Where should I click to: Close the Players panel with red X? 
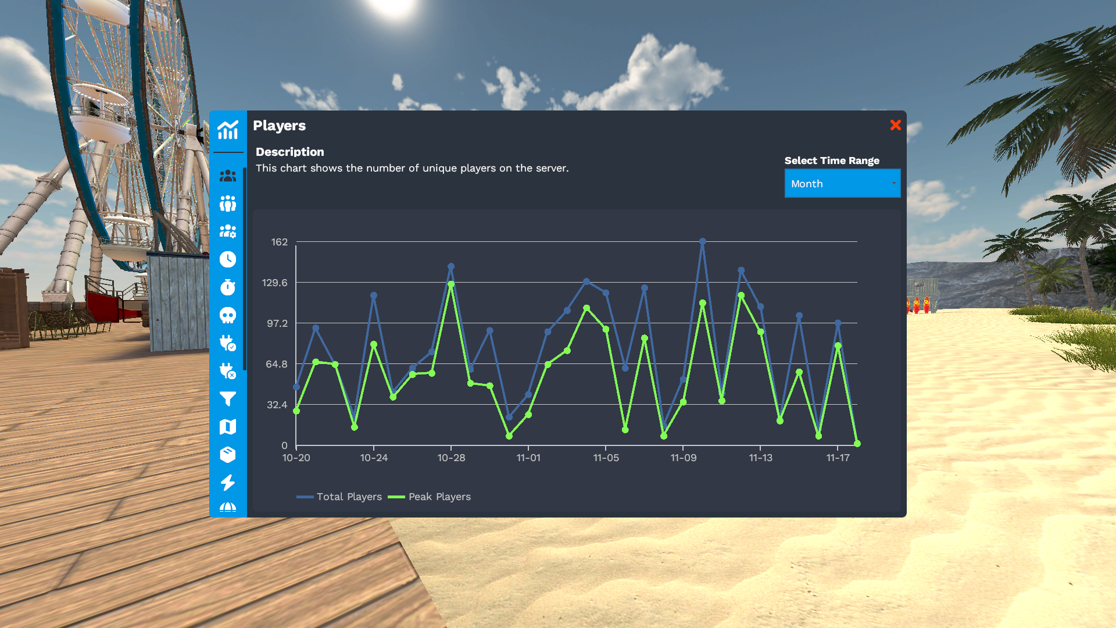click(x=896, y=125)
